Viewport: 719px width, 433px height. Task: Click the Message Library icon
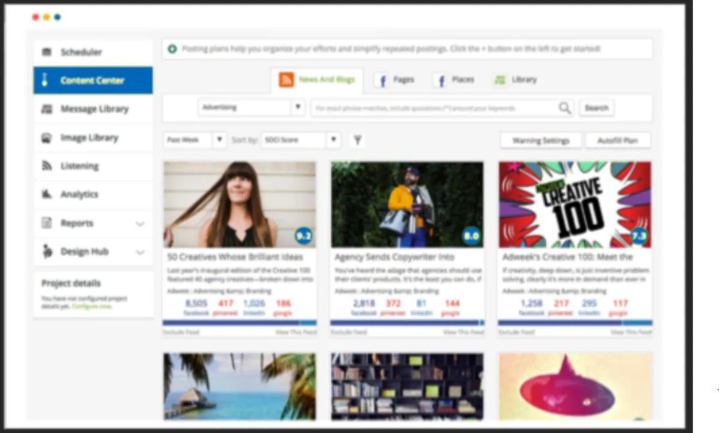pos(46,109)
